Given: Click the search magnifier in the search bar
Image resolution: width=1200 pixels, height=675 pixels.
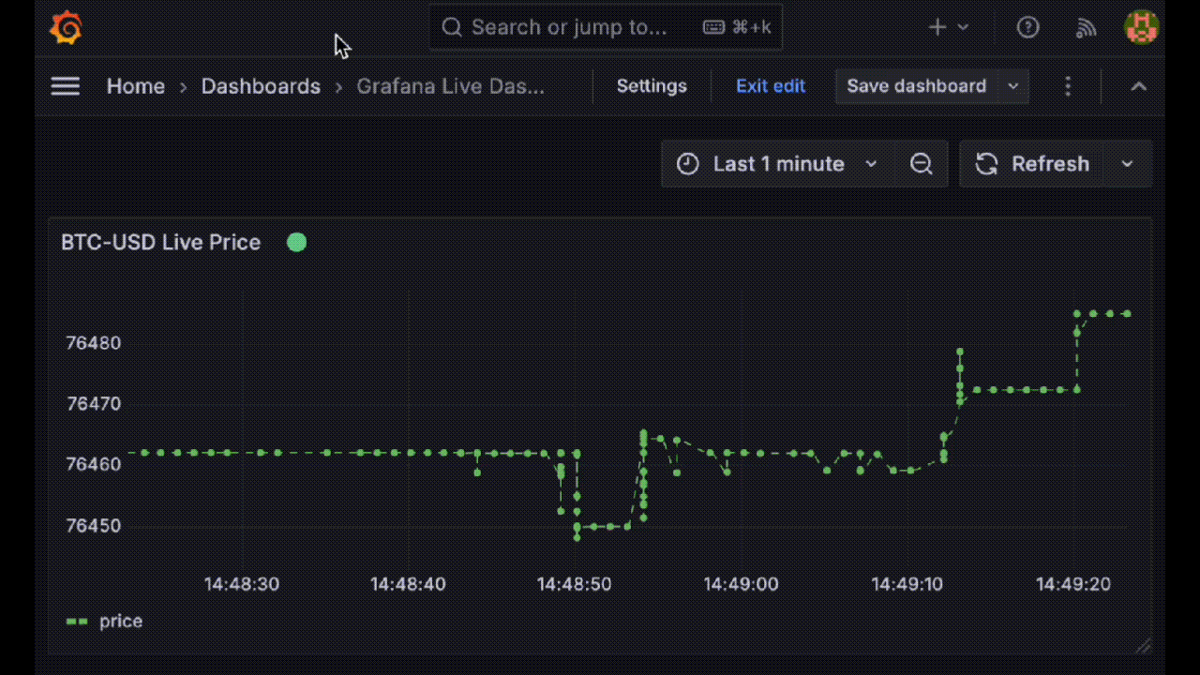Looking at the screenshot, I should [x=452, y=27].
